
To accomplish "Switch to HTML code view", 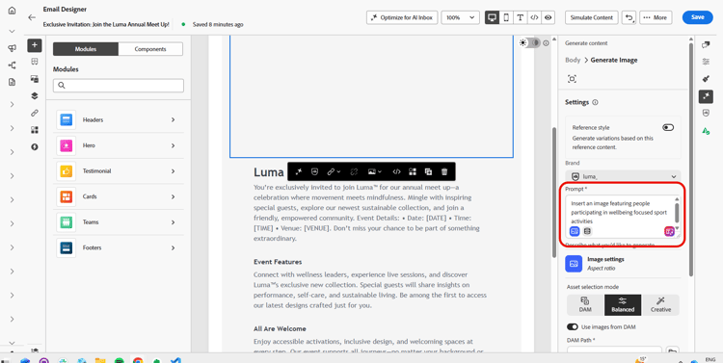I will point(534,17).
